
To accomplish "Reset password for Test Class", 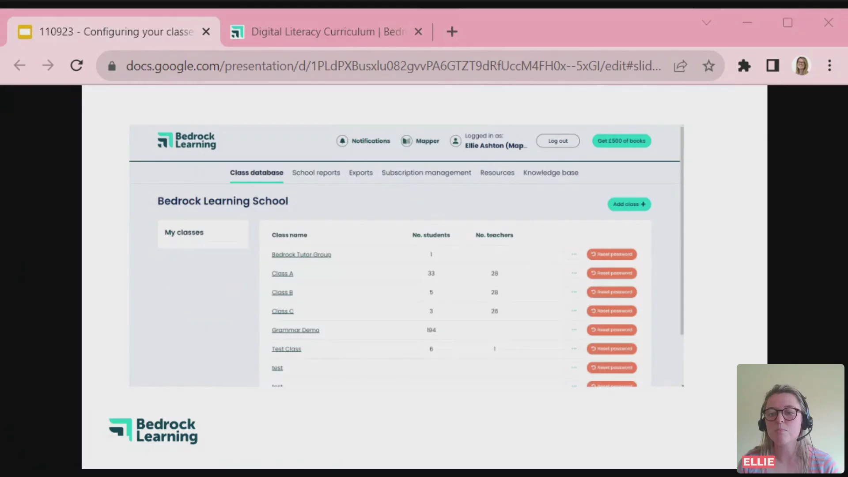I will pyautogui.click(x=612, y=349).
